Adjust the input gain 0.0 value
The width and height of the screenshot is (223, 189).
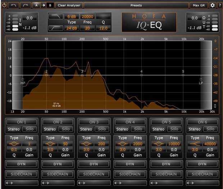point(29,18)
